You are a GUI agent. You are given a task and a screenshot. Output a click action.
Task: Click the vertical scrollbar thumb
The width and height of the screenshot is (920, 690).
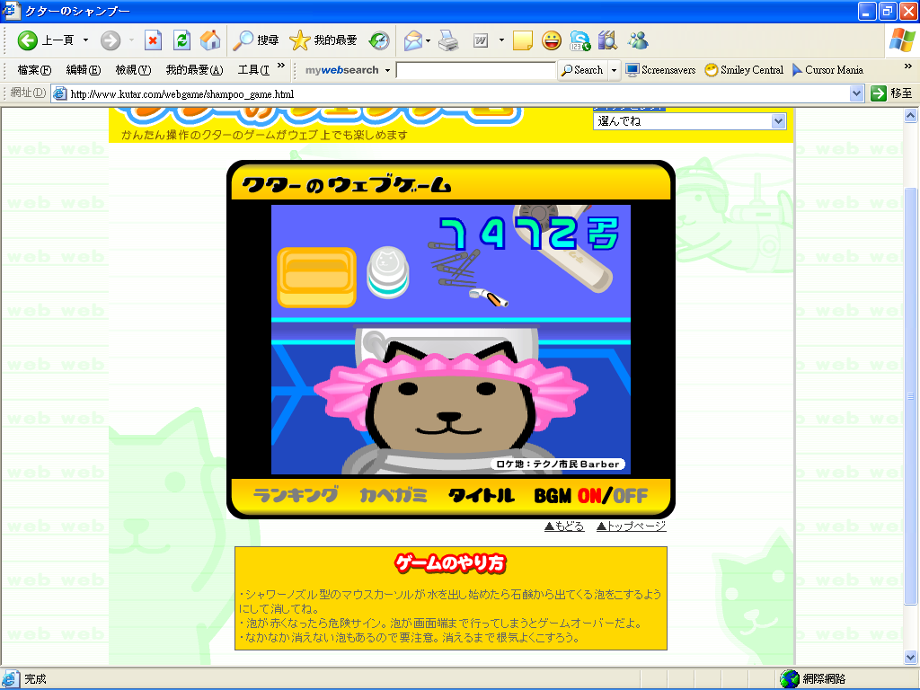point(910,396)
